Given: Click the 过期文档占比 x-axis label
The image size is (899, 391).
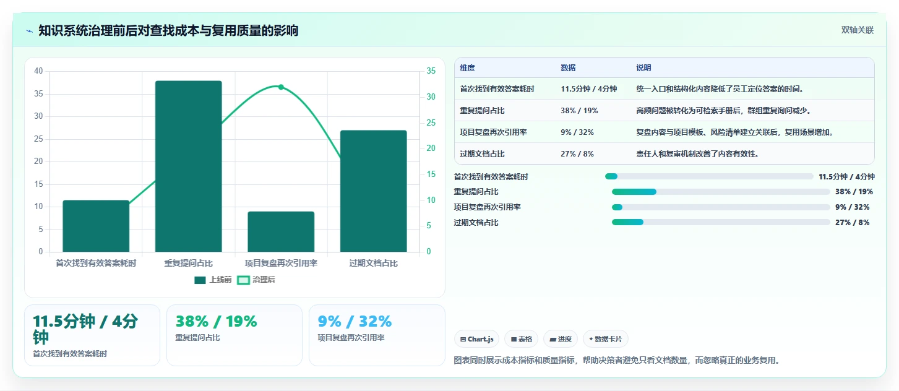Looking at the screenshot, I should [374, 263].
